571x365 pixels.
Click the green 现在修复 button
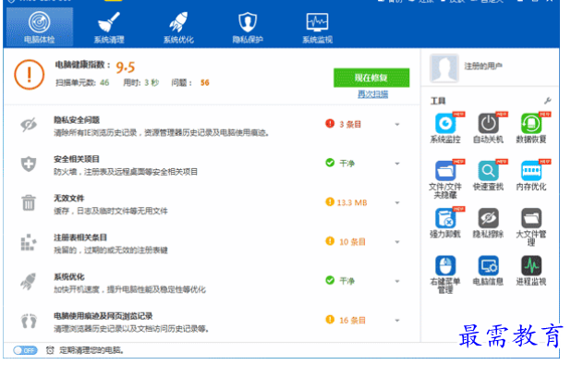(x=371, y=78)
